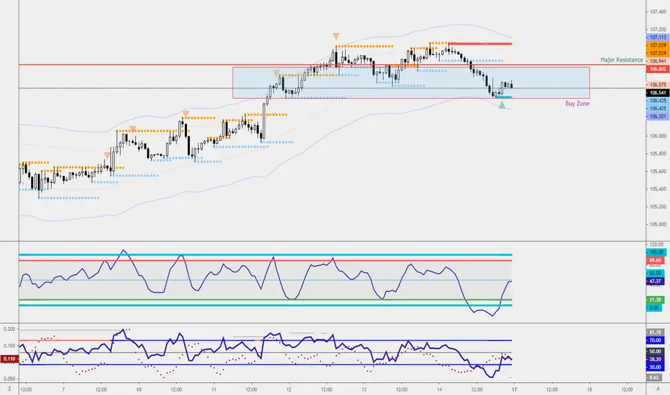Click the topmost salmon down-triangle signal marker

336,37
